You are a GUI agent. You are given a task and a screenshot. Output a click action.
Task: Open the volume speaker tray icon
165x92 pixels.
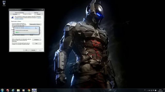pos(149,90)
